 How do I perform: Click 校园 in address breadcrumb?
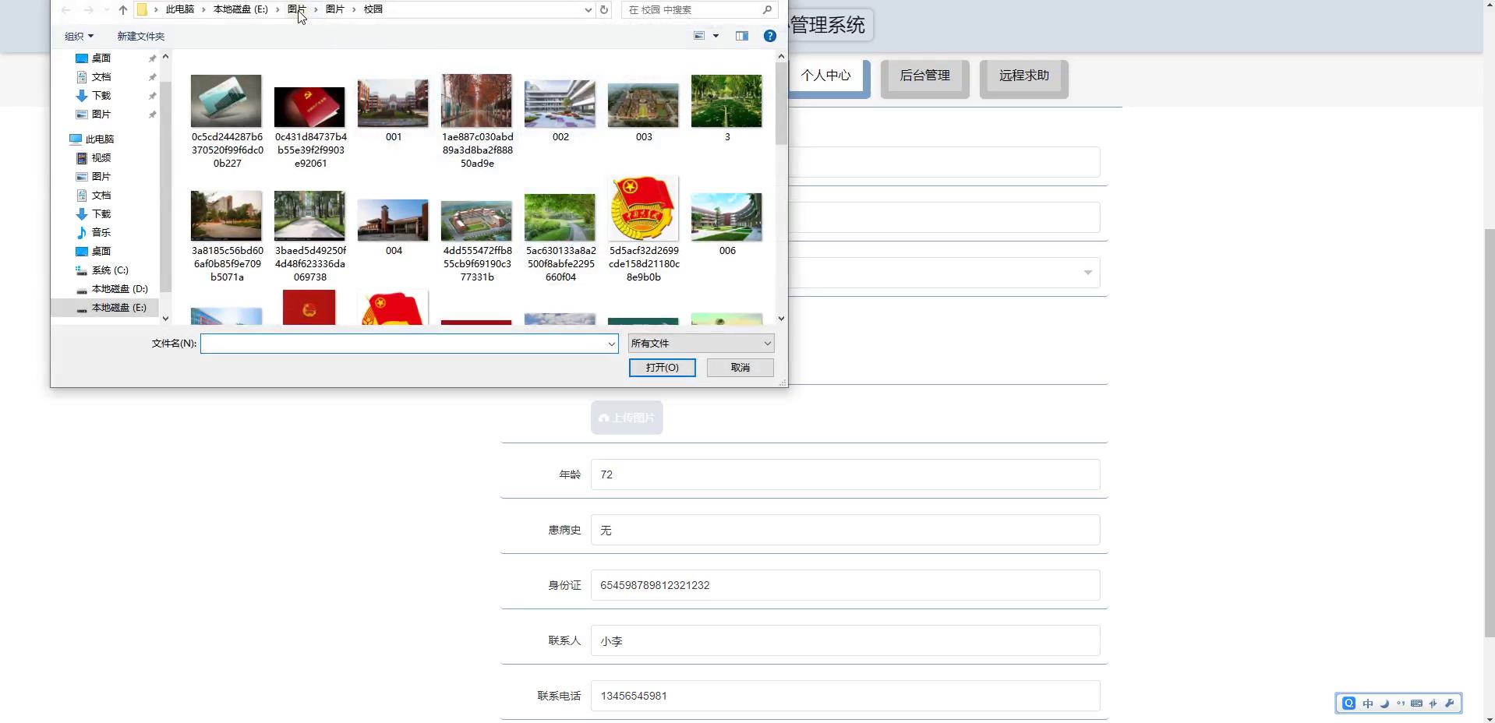point(373,9)
